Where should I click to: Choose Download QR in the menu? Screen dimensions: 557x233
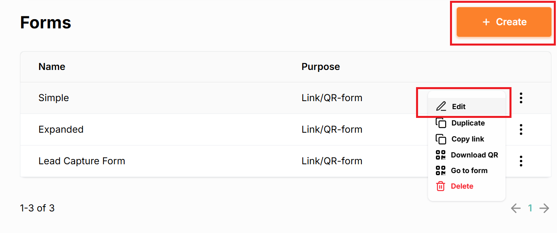474,155
